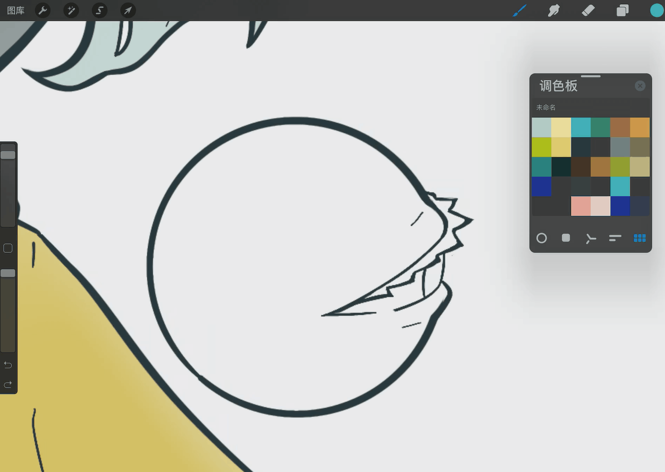The height and width of the screenshot is (472, 665).
Task: Pick the light gray-teal swatch
Action: [541, 128]
